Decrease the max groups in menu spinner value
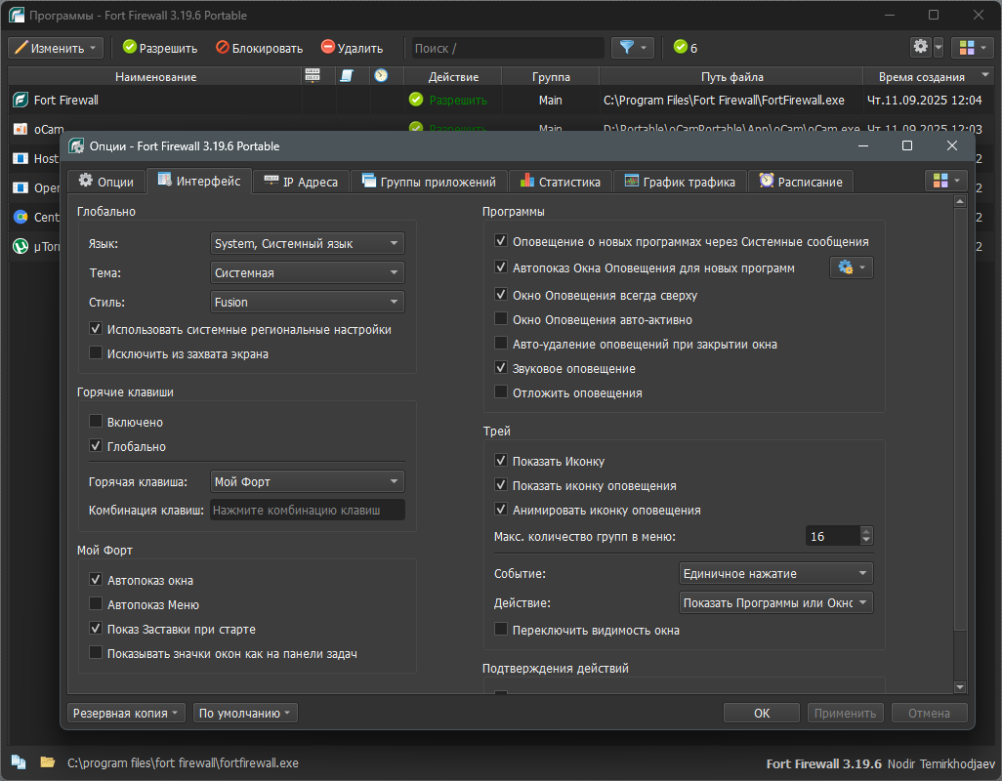1002x781 pixels. pyautogui.click(x=866, y=540)
